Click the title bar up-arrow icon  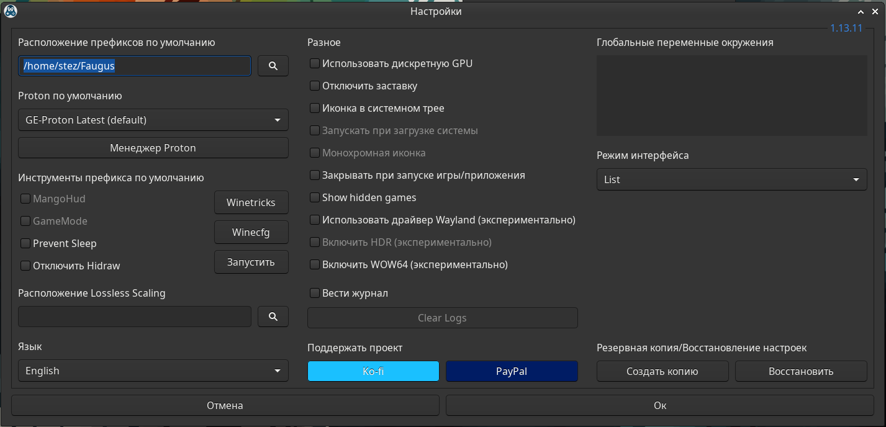pyautogui.click(x=861, y=12)
